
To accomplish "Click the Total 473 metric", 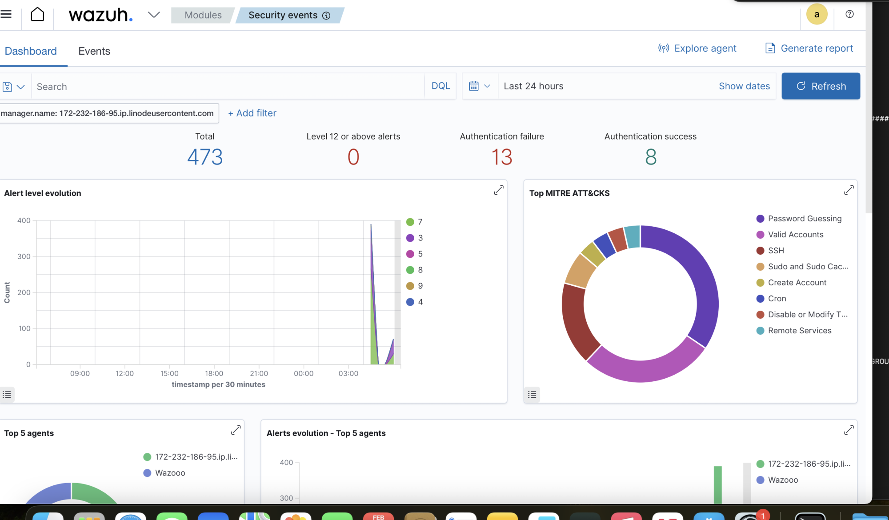I will click(x=205, y=156).
